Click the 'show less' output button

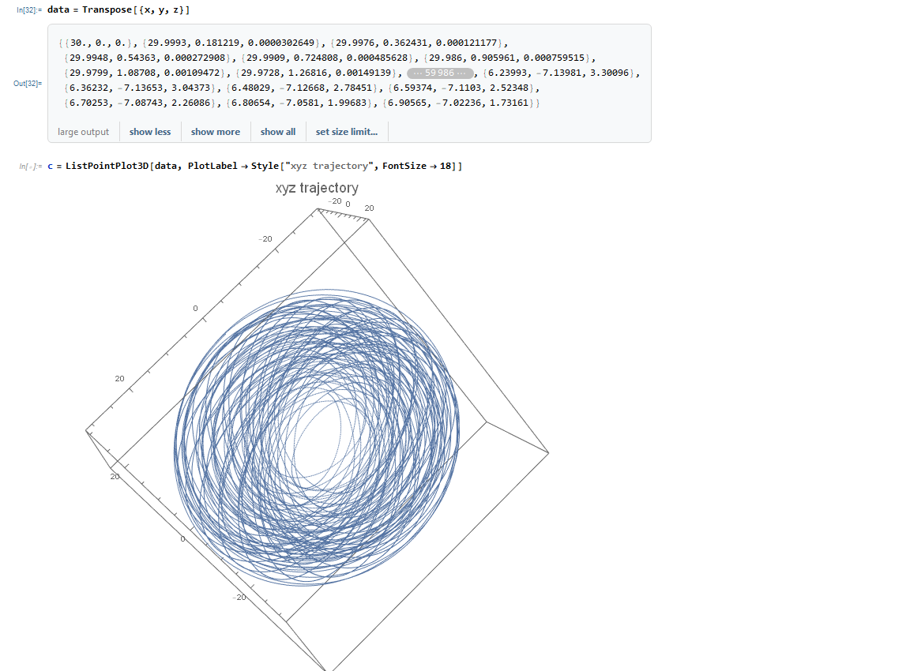[x=150, y=132]
